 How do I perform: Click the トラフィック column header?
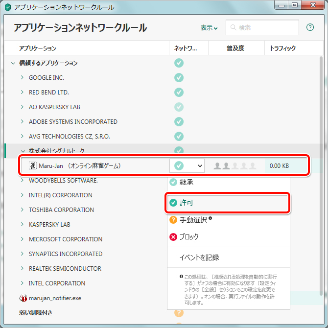[294, 48]
